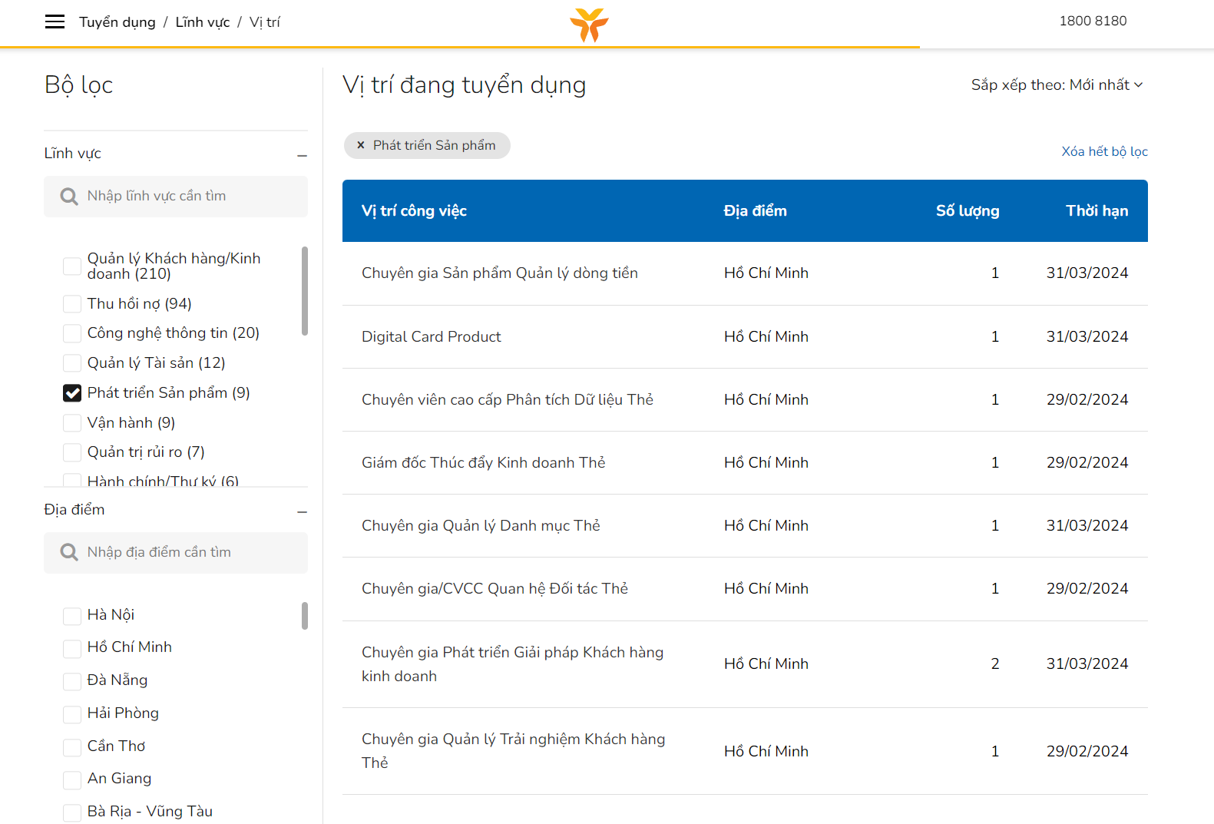Open the hamburger navigation menu
This screenshot has width=1214, height=824.
(55, 22)
